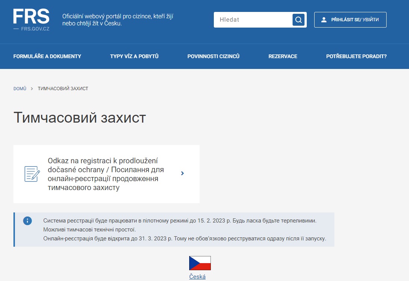Viewport: 409px width, 281px height.
Task: Click the magnifier search button
Action: click(x=298, y=20)
